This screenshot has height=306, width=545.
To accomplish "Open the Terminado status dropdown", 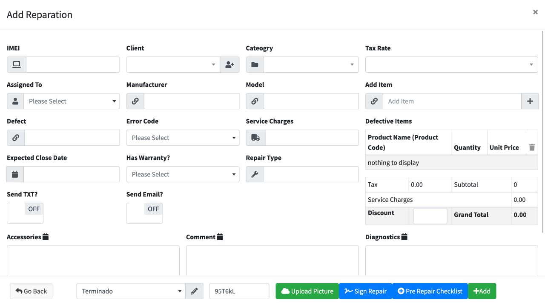I will point(130,291).
